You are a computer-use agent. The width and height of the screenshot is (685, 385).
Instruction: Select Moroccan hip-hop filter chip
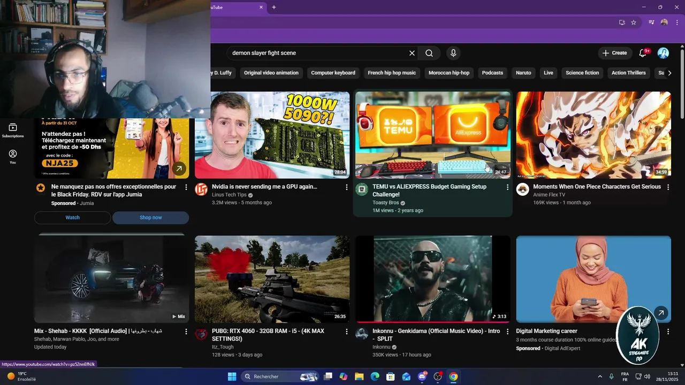449,73
